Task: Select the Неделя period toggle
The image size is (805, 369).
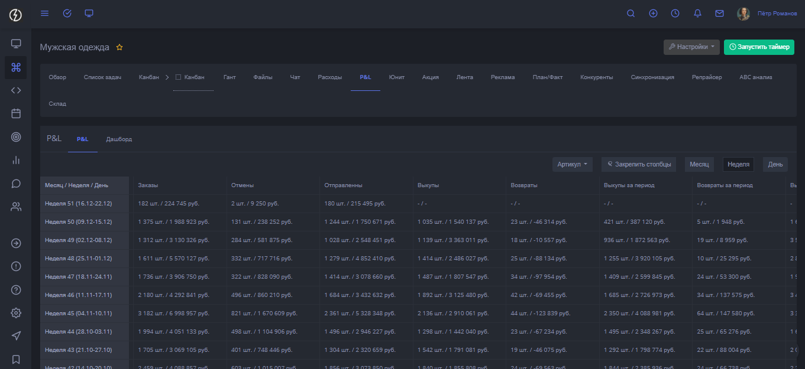Action: tap(738, 164)
